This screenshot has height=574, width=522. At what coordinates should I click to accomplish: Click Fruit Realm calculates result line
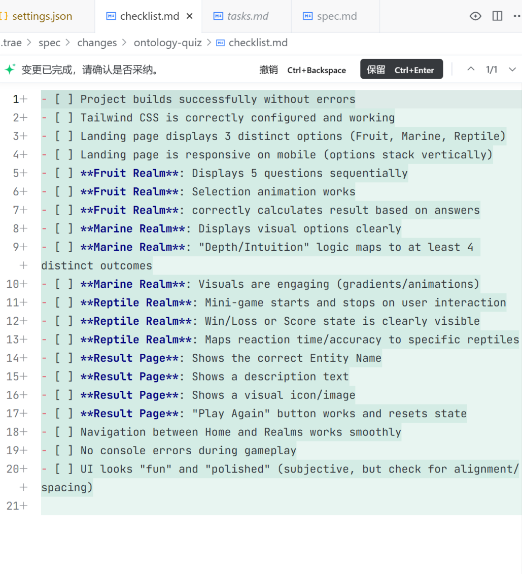280,210
